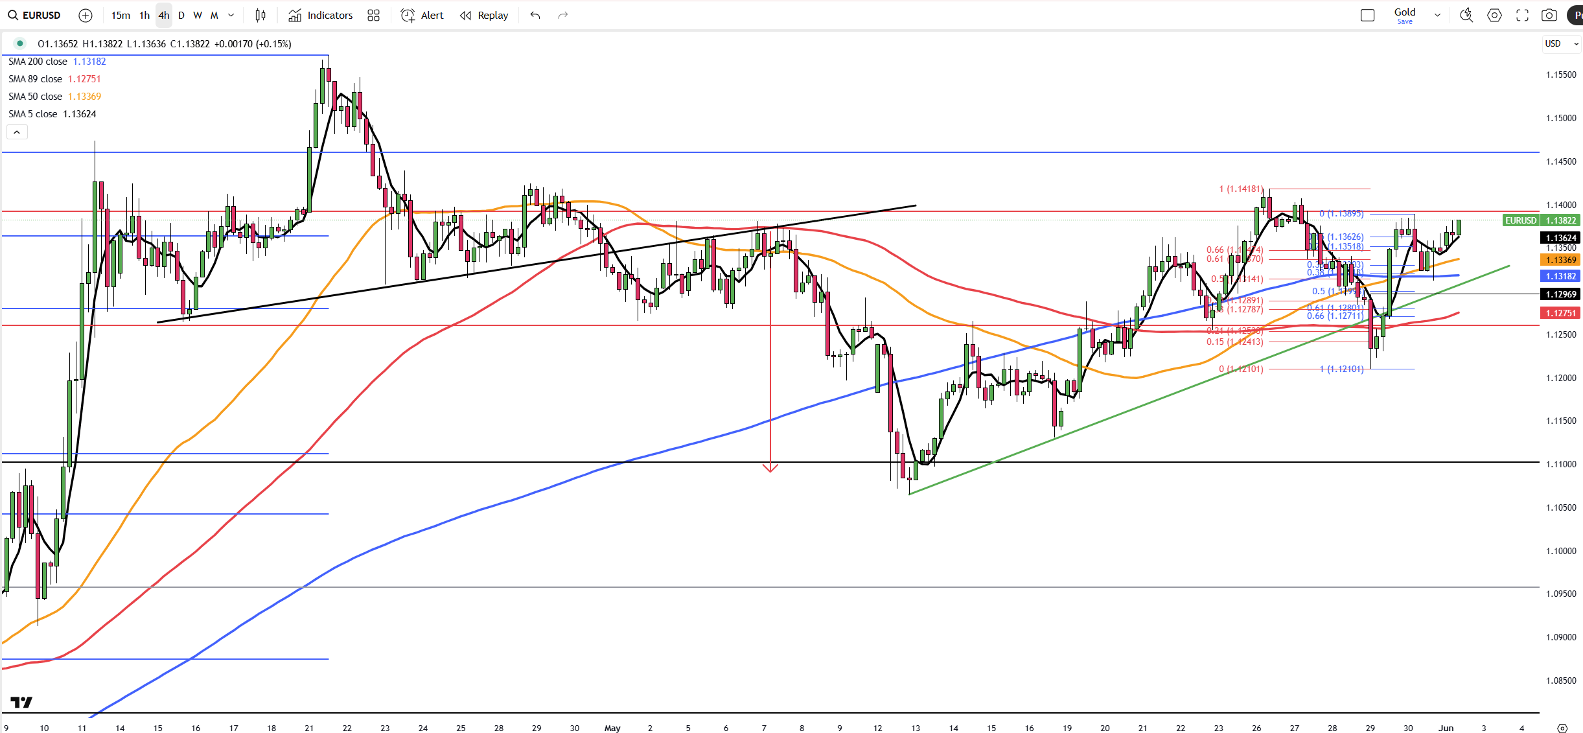Collapse the indicator legend with the chevron

pos(17,132)
